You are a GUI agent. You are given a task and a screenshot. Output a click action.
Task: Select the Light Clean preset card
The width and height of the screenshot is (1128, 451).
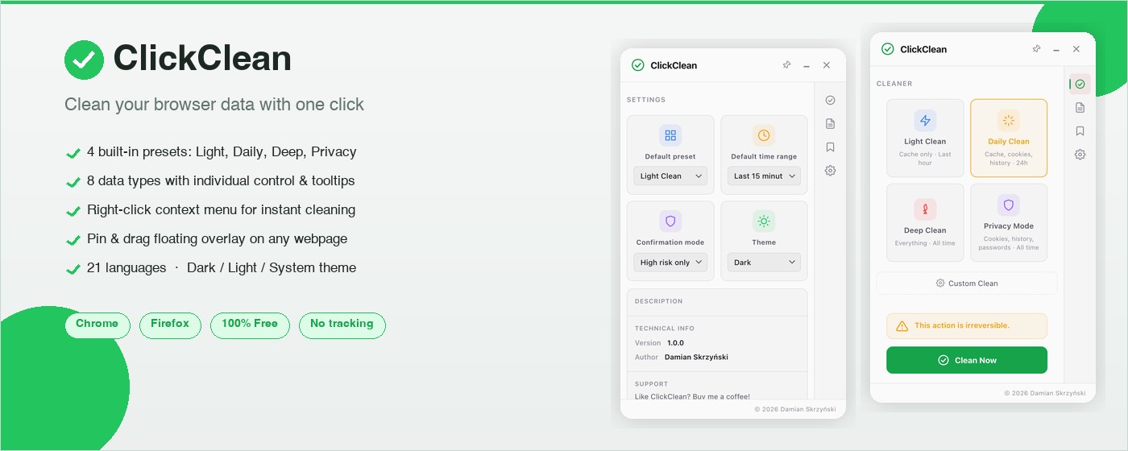pos(925,138)
